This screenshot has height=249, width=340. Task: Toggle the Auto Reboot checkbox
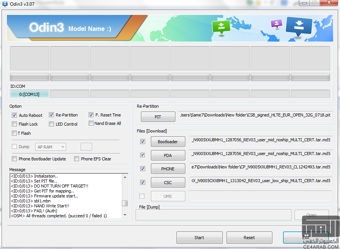pyautogui.click(x=14, y=115)
